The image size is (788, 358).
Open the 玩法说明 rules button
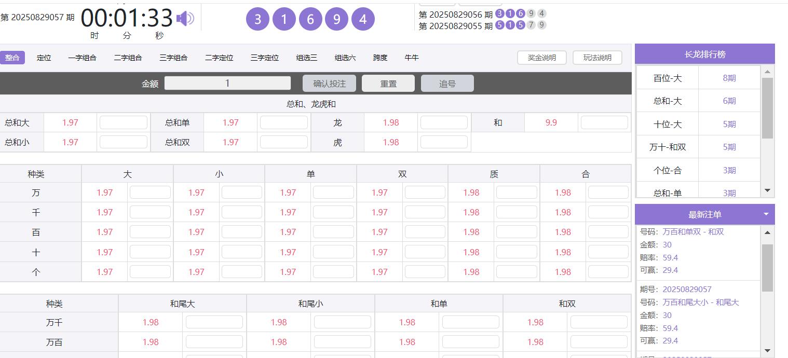pyautogui.click(x=597, y=58)
